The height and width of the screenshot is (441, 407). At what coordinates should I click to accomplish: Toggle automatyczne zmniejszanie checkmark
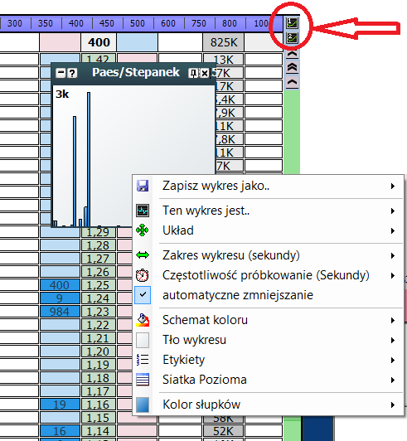click(143, 295)
